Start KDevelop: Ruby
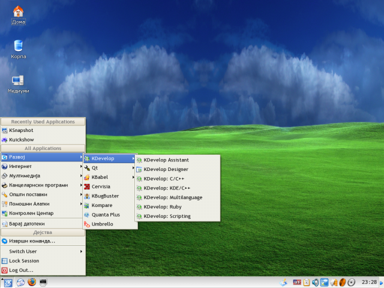The height and width of the screenshot is (288, 384). click(x=178, y=207)
